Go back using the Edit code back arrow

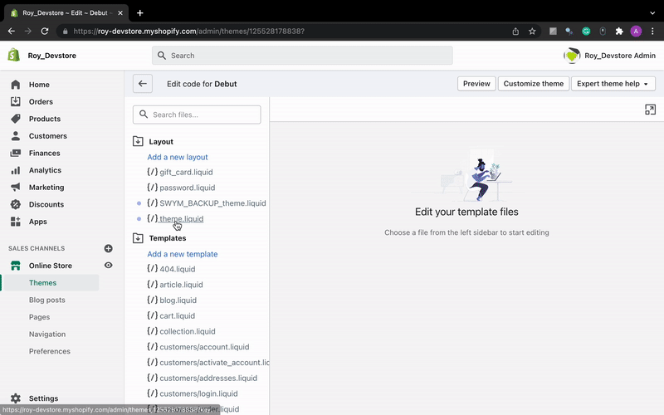[x=143, y=84]
